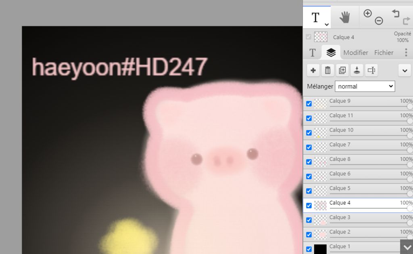Select the Hand pan tool
413x254 pixels.
pos(344,17)
